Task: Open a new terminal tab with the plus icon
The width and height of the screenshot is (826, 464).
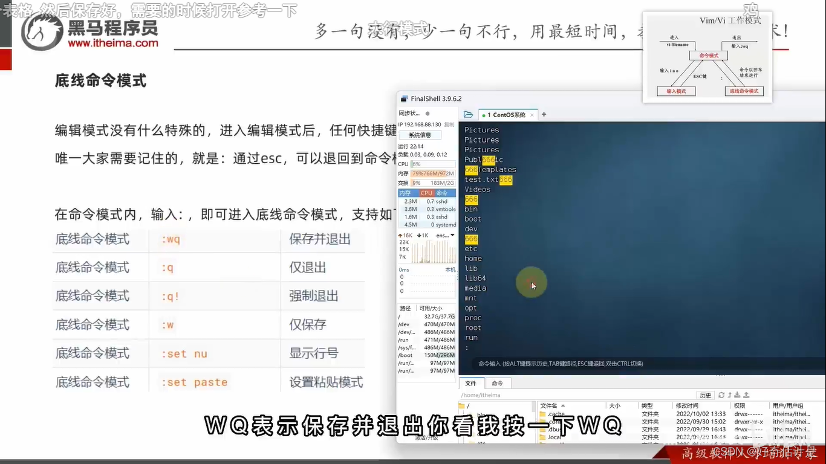Action: (544, 115)
